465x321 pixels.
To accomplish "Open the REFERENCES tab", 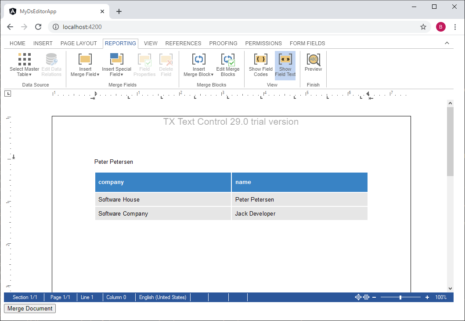I will [183, 43].
